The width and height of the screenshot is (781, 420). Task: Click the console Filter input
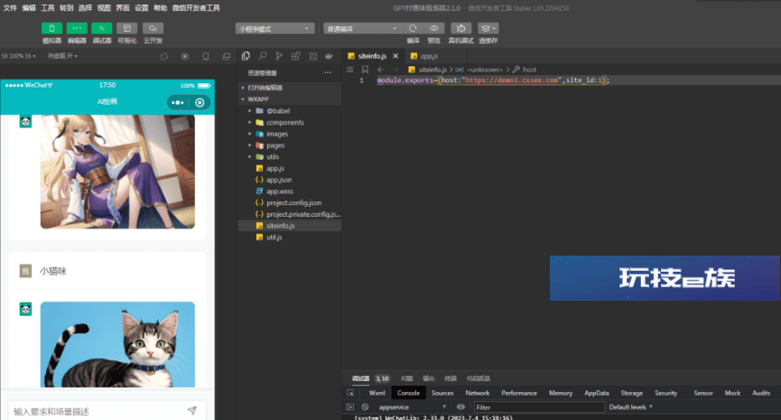pos(539,407)
